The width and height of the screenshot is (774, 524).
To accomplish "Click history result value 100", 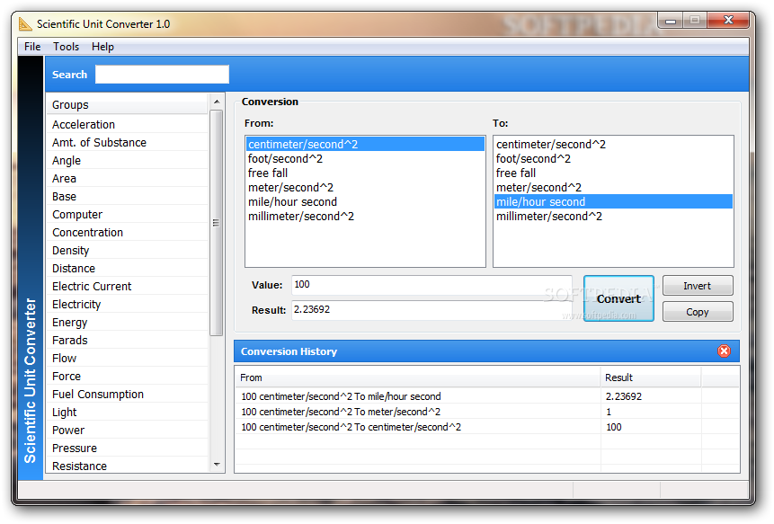I will (x=614, y=427).
